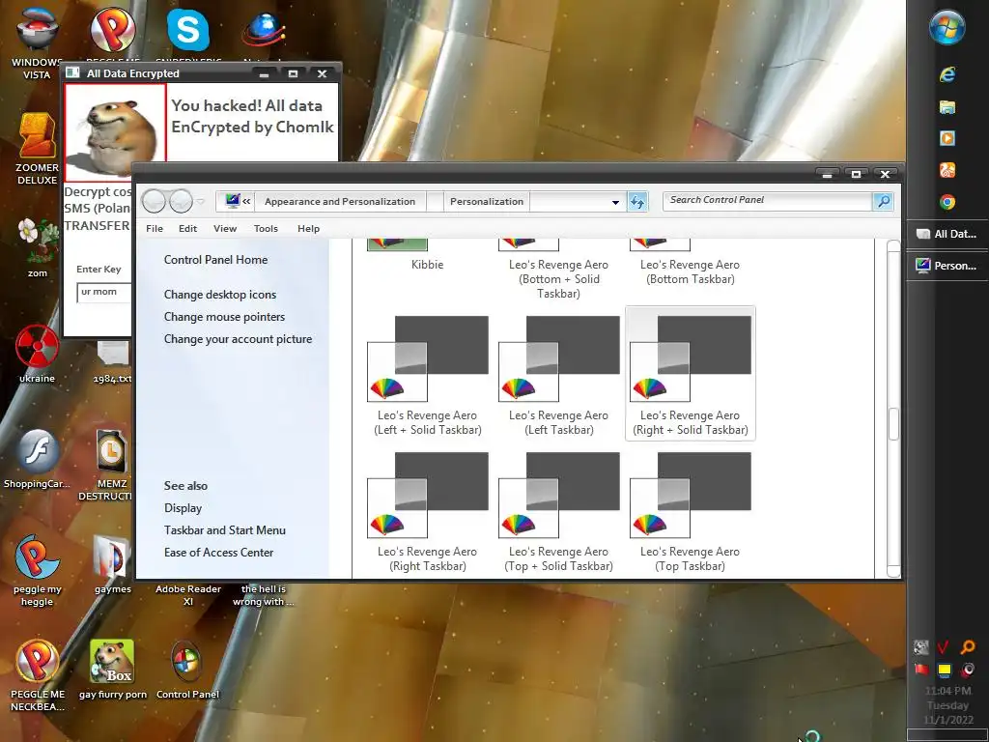The height and width of the screenshot is (742, 989).
Task: Open the ZOOMER DELUXE desktop icon
Action: point(37,149)
